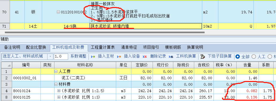Click code cell 00010302_01
The height and width of the screenshot is (101, 276).
click(26, 78)
